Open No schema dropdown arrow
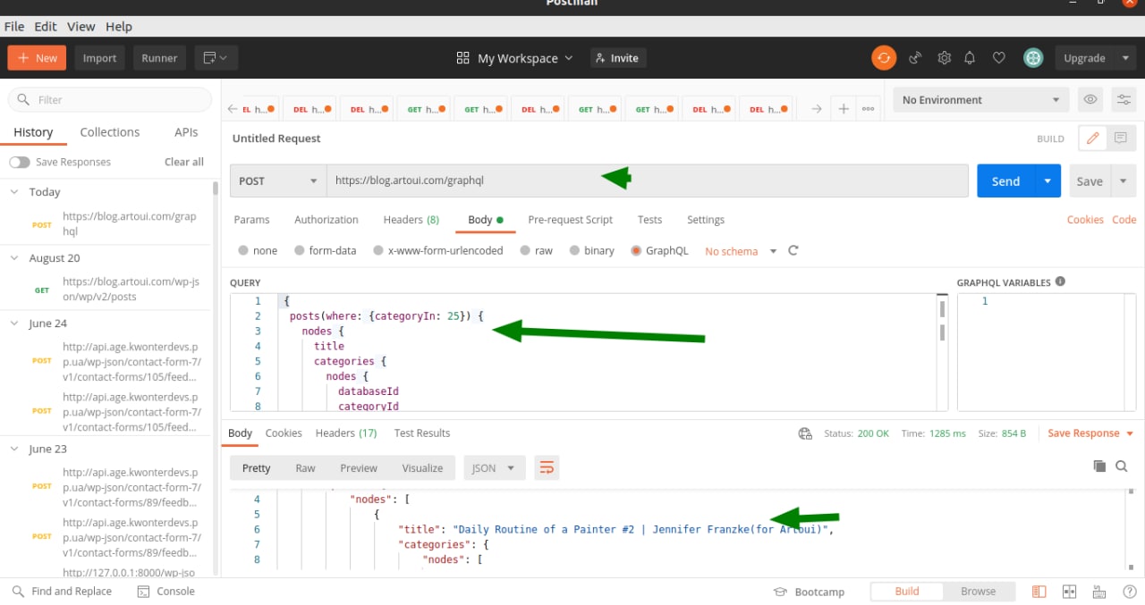Image resolution: width=1145 pixels, height=605 pixels. [774, 251]
